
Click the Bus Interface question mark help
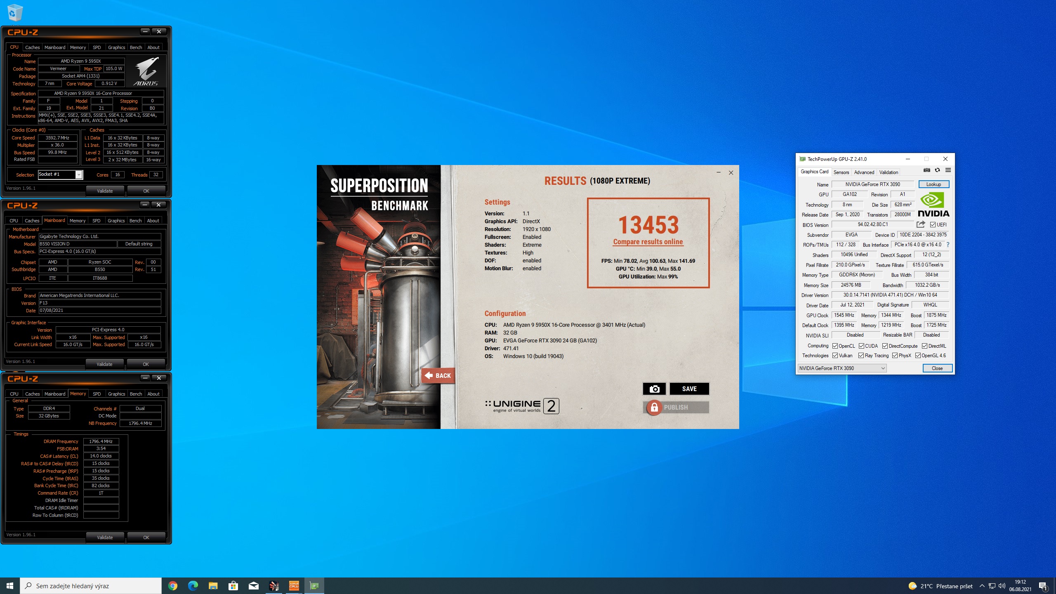point(948,245)
